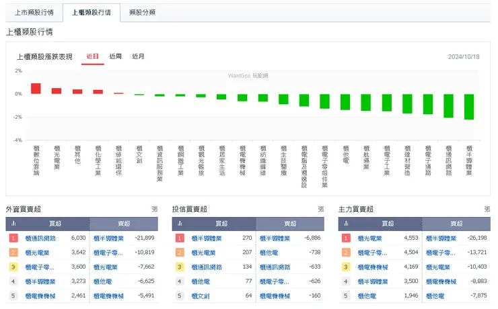Open 櫃他電 link in 主力 買超 list
The height and width of the screenshot is (309, 498).
367,296
